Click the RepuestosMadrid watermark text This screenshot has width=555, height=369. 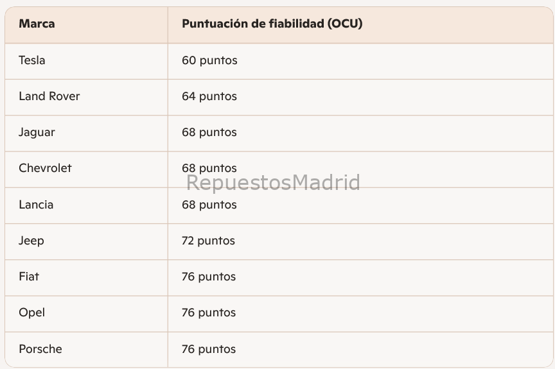click(x=273, y=183)
